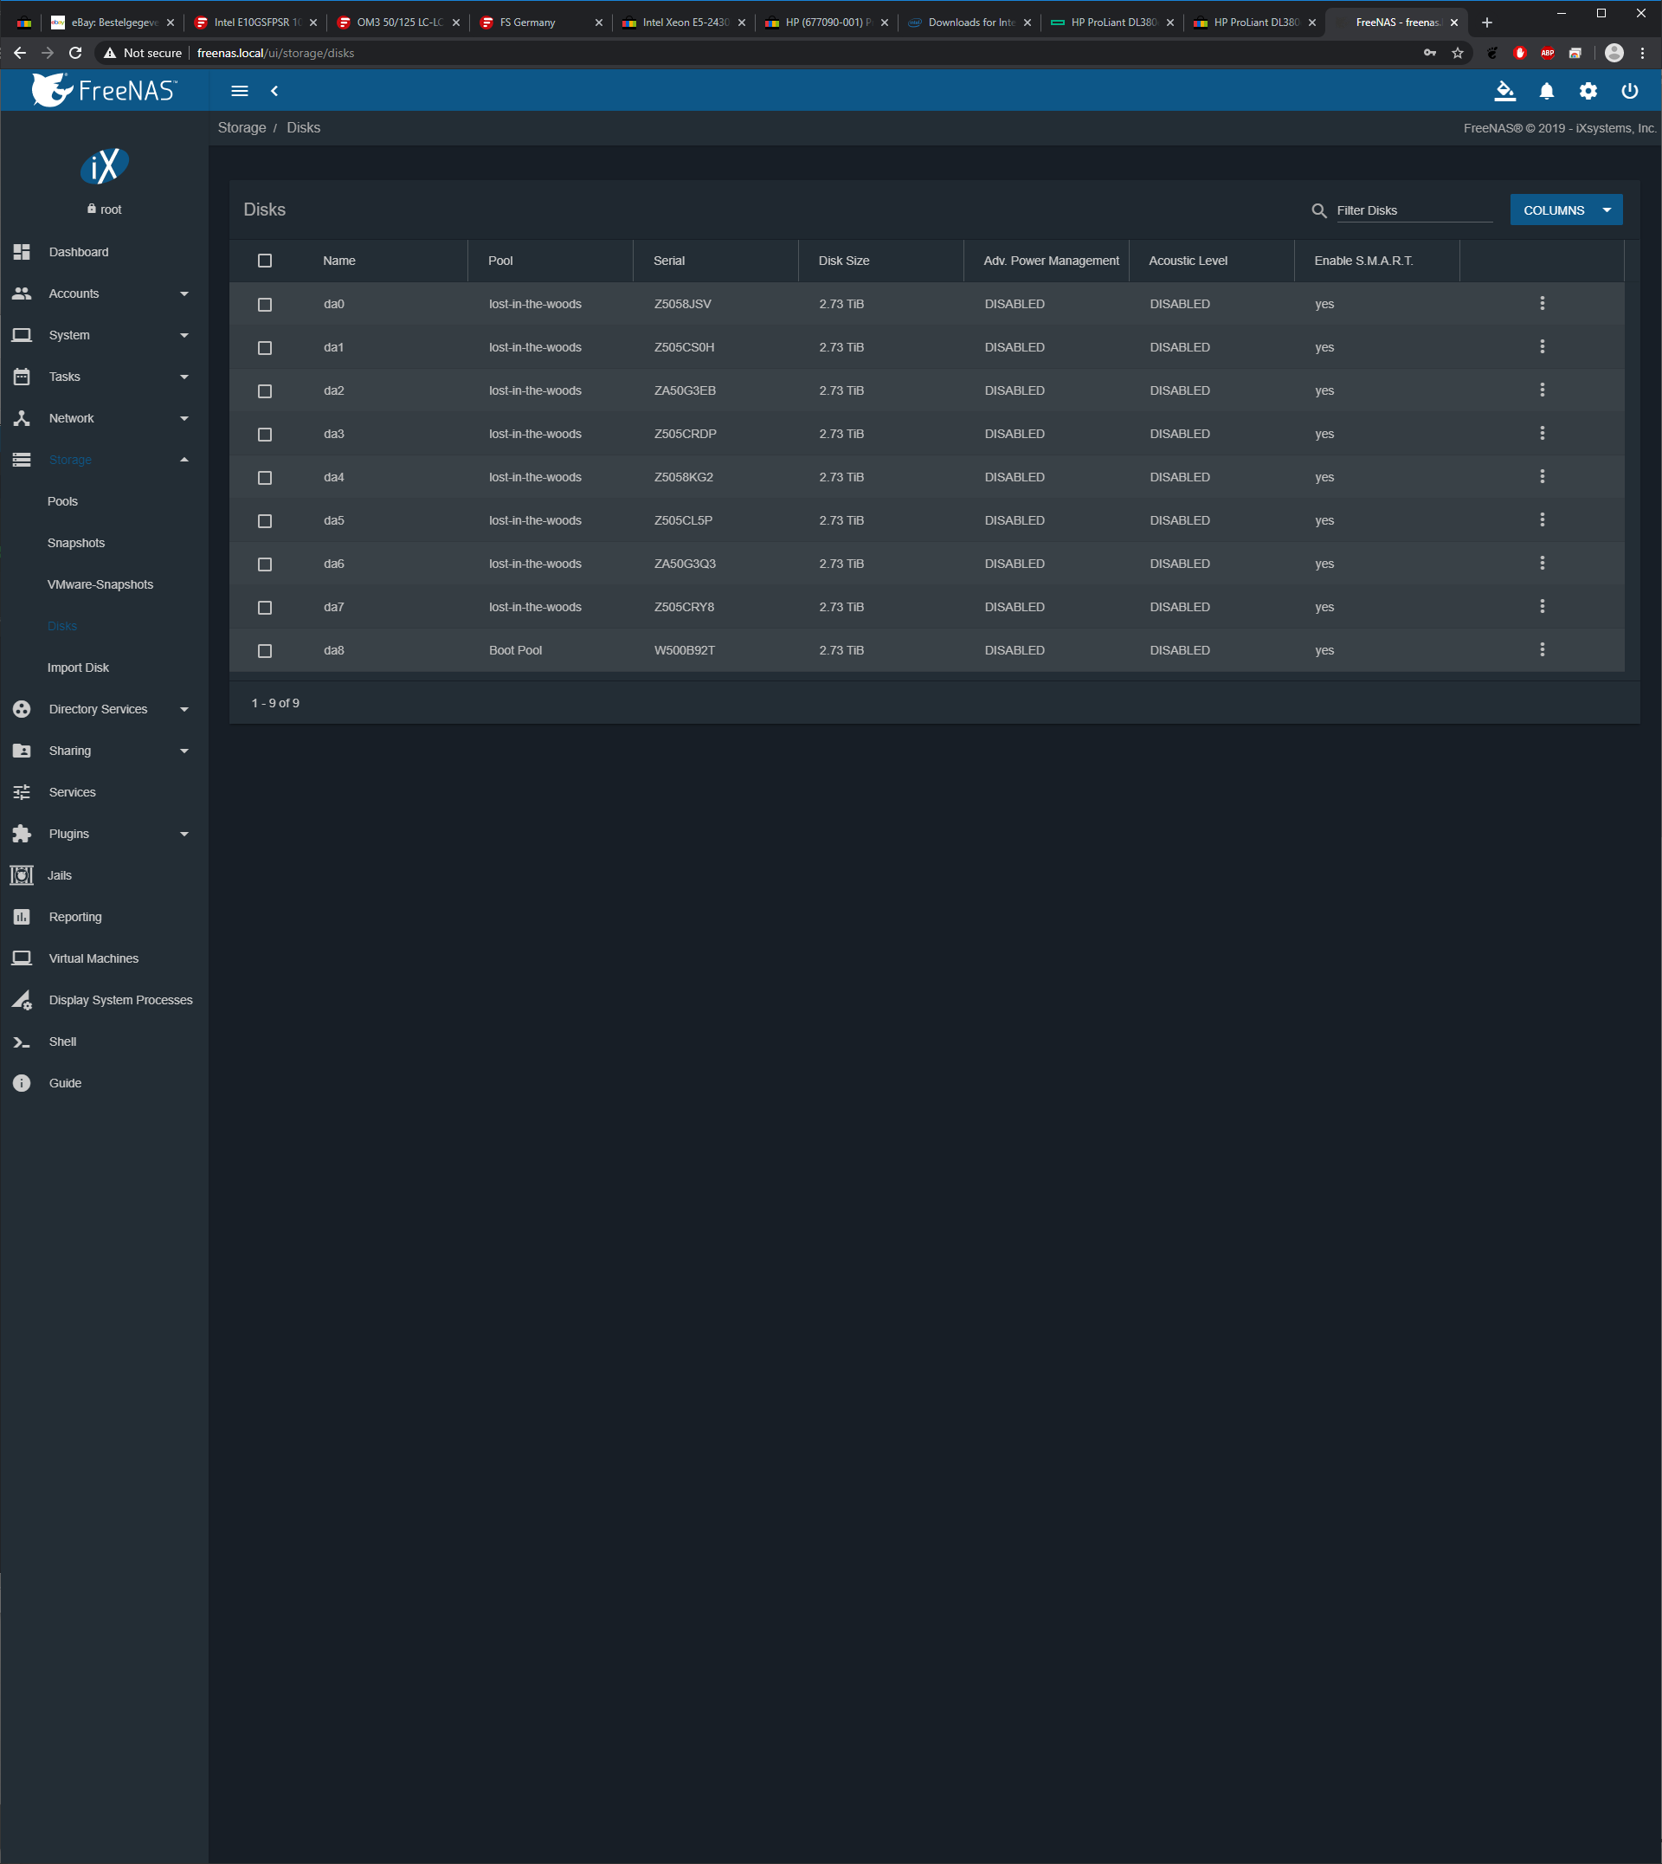The height and width of the screenshot is (1864, 1662).
Task: Click the Reporting chart icon
Action: pyautogui.click(x=22, y=917)
